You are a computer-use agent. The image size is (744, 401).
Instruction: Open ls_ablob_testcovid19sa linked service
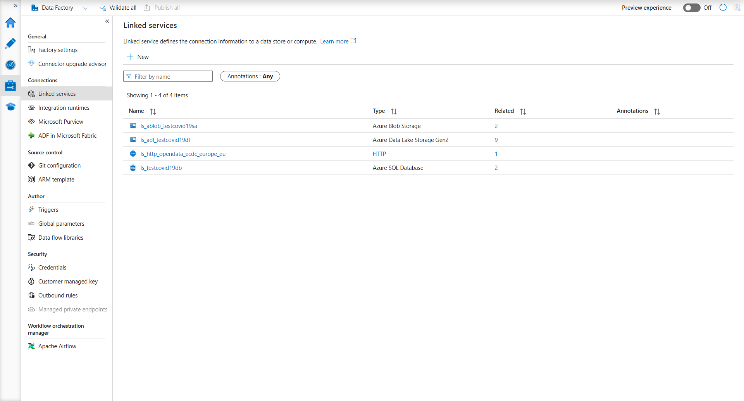(x=169, y=126)
